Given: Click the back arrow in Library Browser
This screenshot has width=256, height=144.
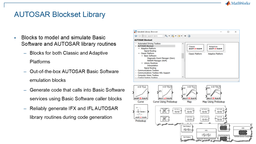Looking at the screenshot, I should pyautogui.click(x=136, y=36).
